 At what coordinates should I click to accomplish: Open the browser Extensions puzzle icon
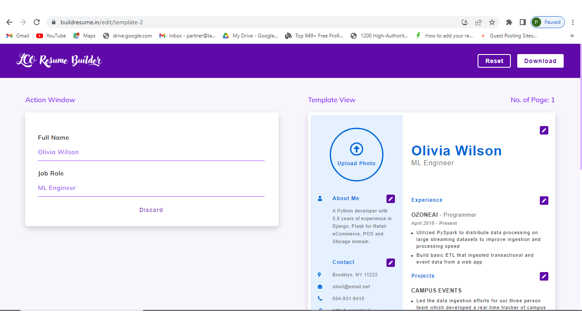509,22
